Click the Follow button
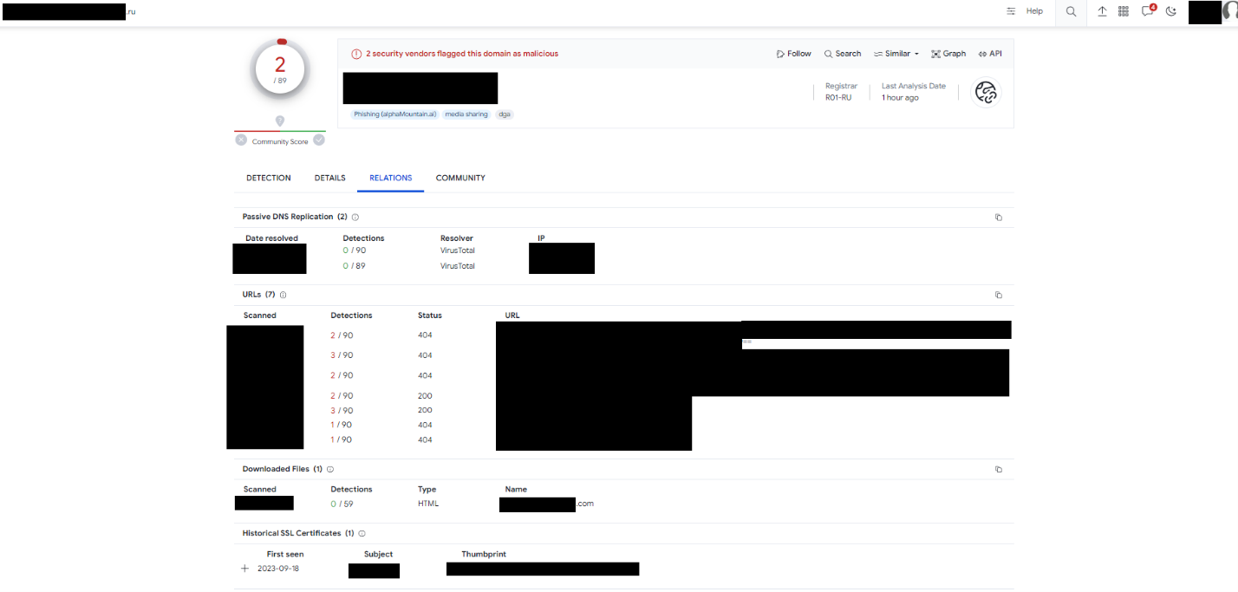The width and height of the screenshot is (1238, 592). click(x=794, y=54)
